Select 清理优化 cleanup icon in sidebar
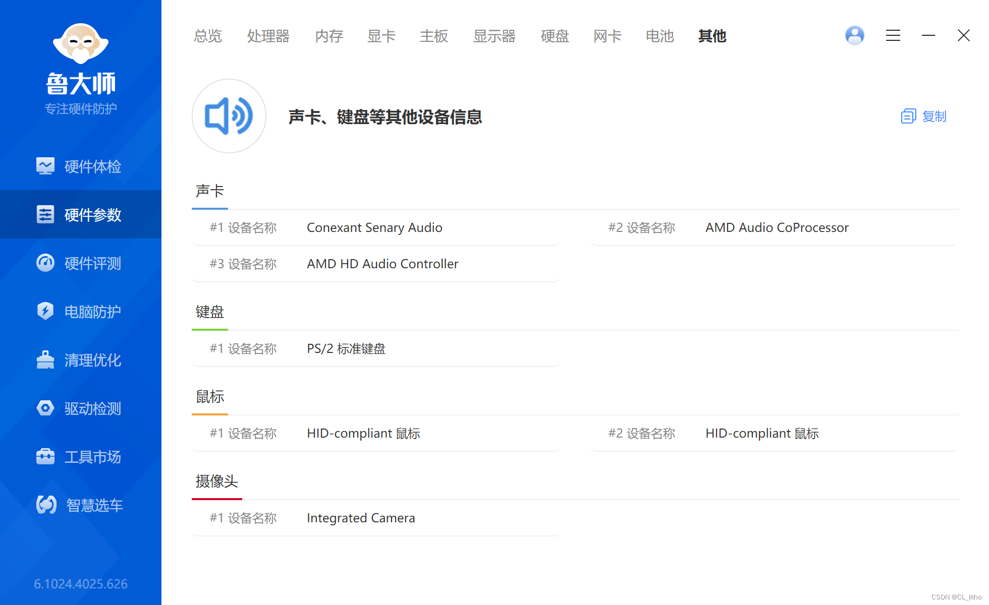The width and height of the screenshot is (989, 605). 45,360
